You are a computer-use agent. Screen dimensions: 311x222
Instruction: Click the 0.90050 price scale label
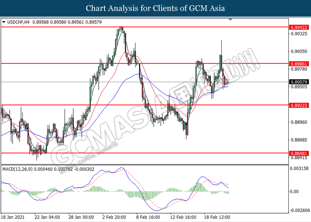coord(299,52)
